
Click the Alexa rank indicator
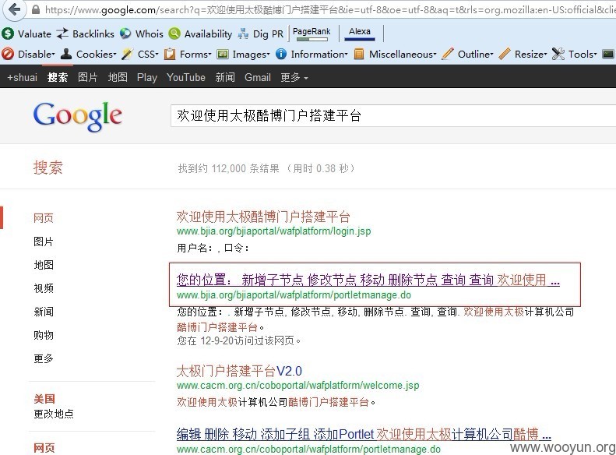pos(360,34)
